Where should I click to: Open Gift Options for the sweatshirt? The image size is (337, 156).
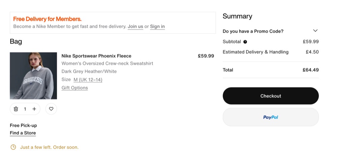coord(74,88)
